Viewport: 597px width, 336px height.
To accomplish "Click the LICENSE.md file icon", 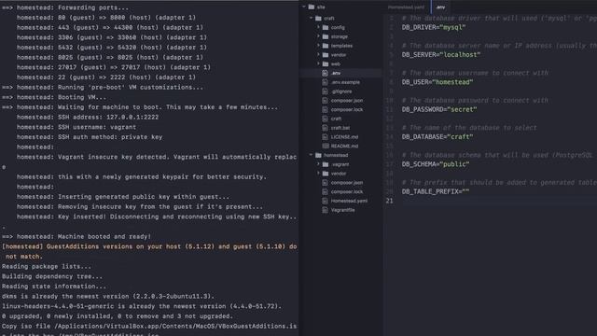I will point(325,137).
